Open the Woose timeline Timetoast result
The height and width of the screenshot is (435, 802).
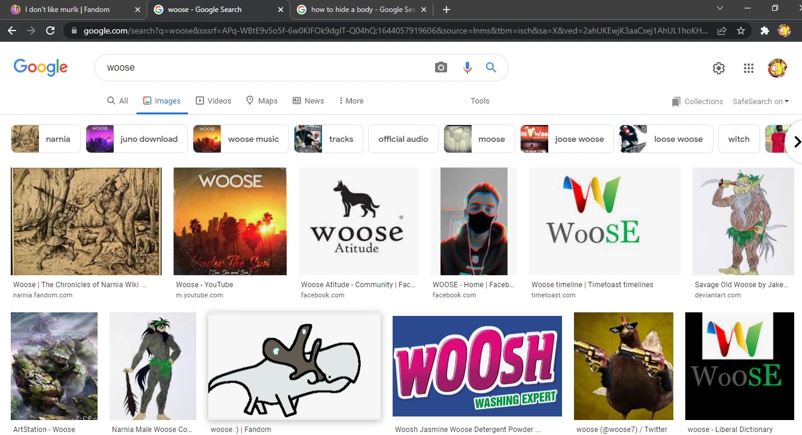[592, 284]
